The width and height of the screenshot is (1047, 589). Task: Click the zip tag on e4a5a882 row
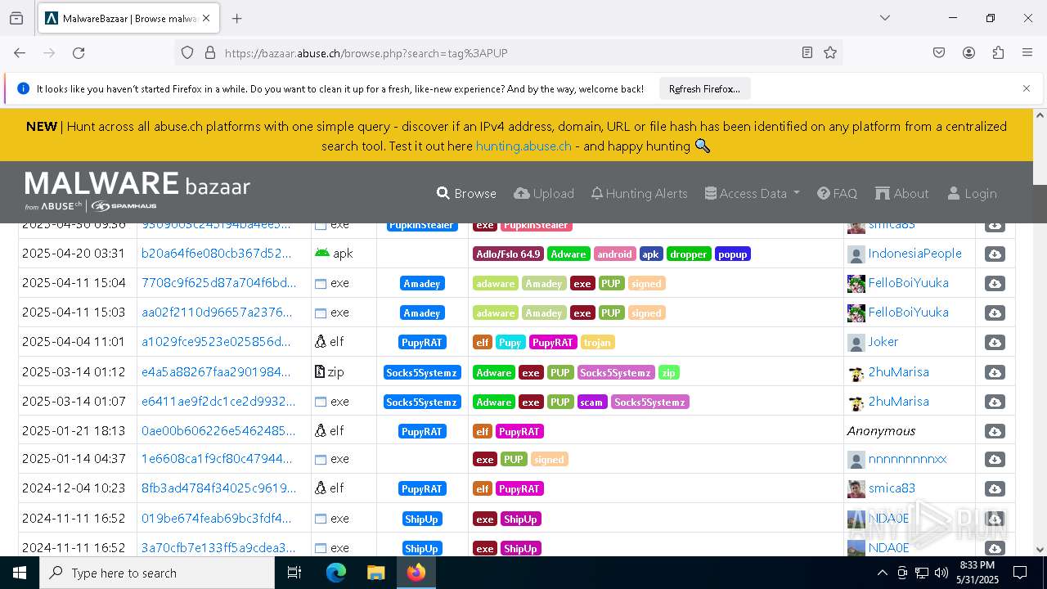(x=669, y=372)
